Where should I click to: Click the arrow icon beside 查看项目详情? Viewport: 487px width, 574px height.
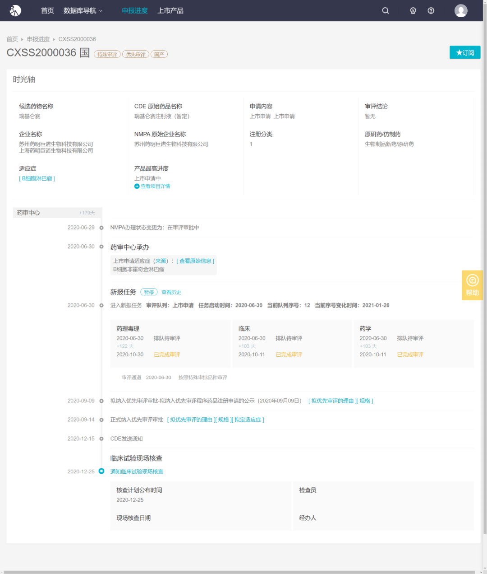click(x=137, y=186)
